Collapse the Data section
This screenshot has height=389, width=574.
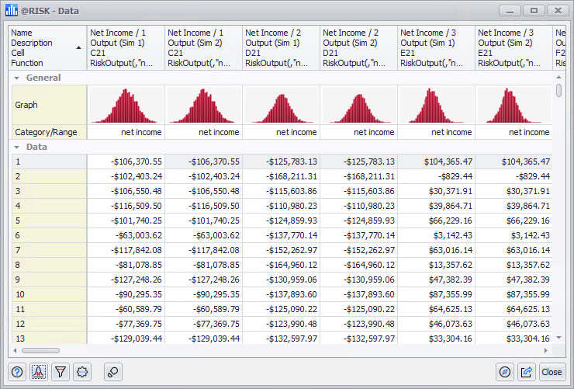pos(16,147)
